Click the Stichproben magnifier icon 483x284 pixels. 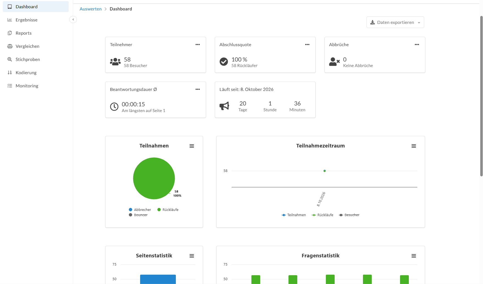(x=10, y=59)
